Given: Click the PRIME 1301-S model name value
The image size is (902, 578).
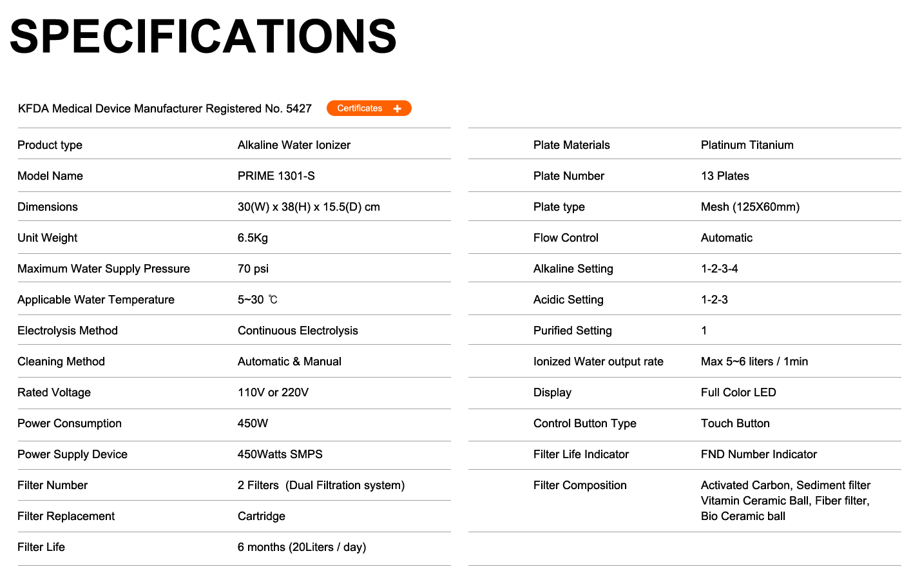Looking at the screenshot, I should click(276, 176).
